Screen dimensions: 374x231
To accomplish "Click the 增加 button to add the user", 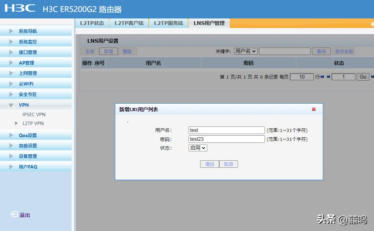I will tap(209, 164).
